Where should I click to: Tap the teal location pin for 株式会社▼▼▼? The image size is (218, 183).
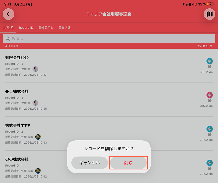click(210, 131)
